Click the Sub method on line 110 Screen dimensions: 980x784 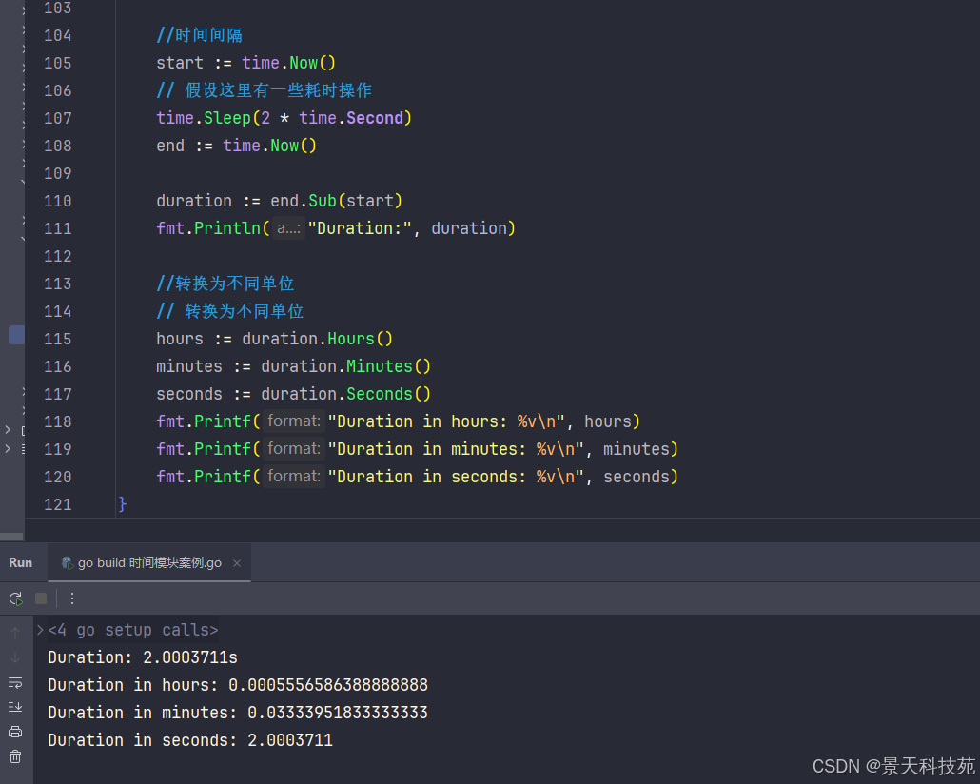pos(323,201)
